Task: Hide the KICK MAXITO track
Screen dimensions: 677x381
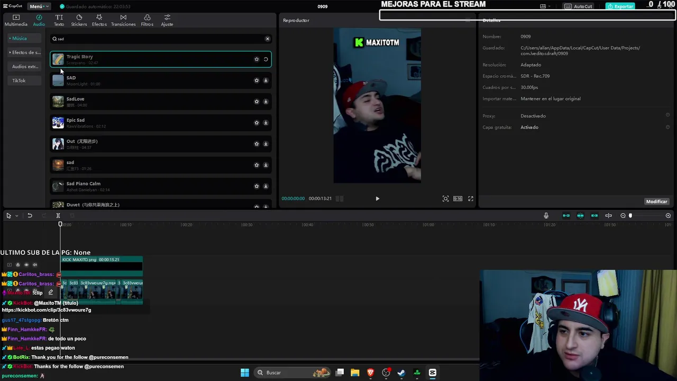Action: (26, 265)
